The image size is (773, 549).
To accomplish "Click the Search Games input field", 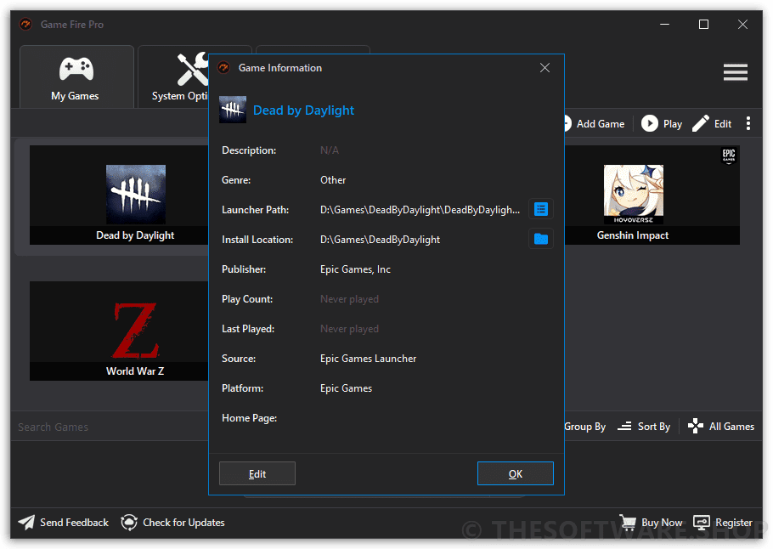I will (110, 426).
